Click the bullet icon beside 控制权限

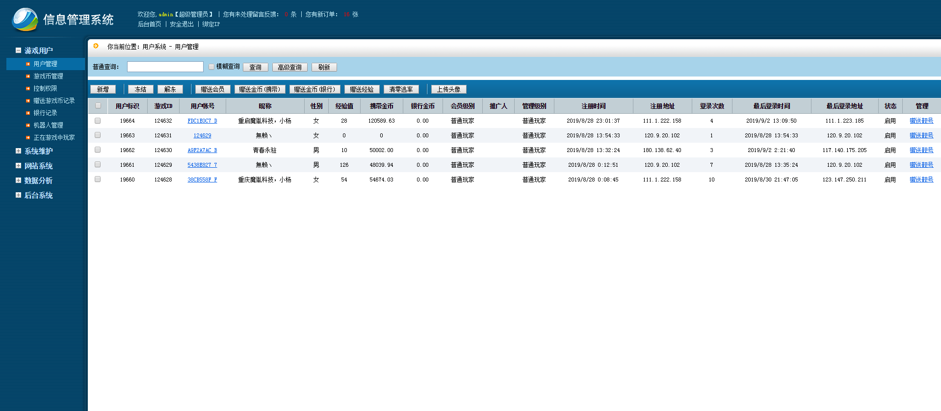(x=28, y=89)
